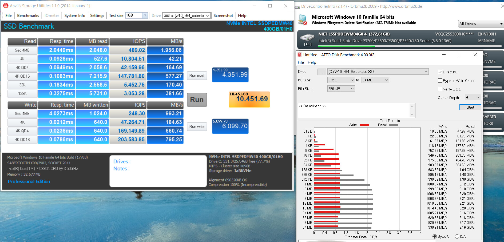Screen dimensions: 504x242
Task: Click the write score 6.099.70 box
Action: (230, 126)
